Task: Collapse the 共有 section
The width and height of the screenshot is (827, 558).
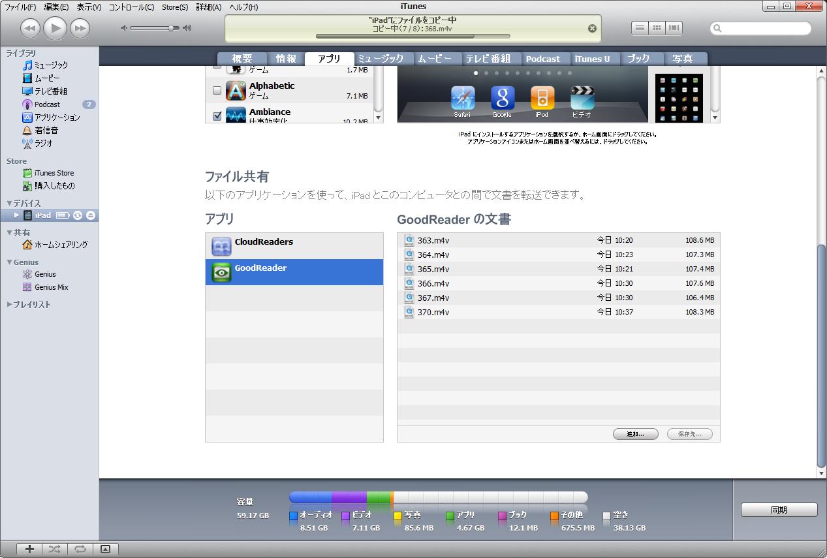Action: 9,232
